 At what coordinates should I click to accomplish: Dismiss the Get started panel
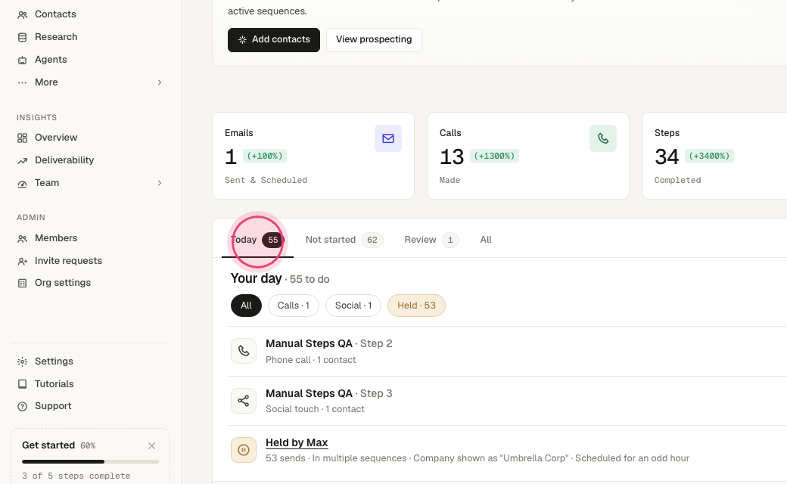[151, 446]
